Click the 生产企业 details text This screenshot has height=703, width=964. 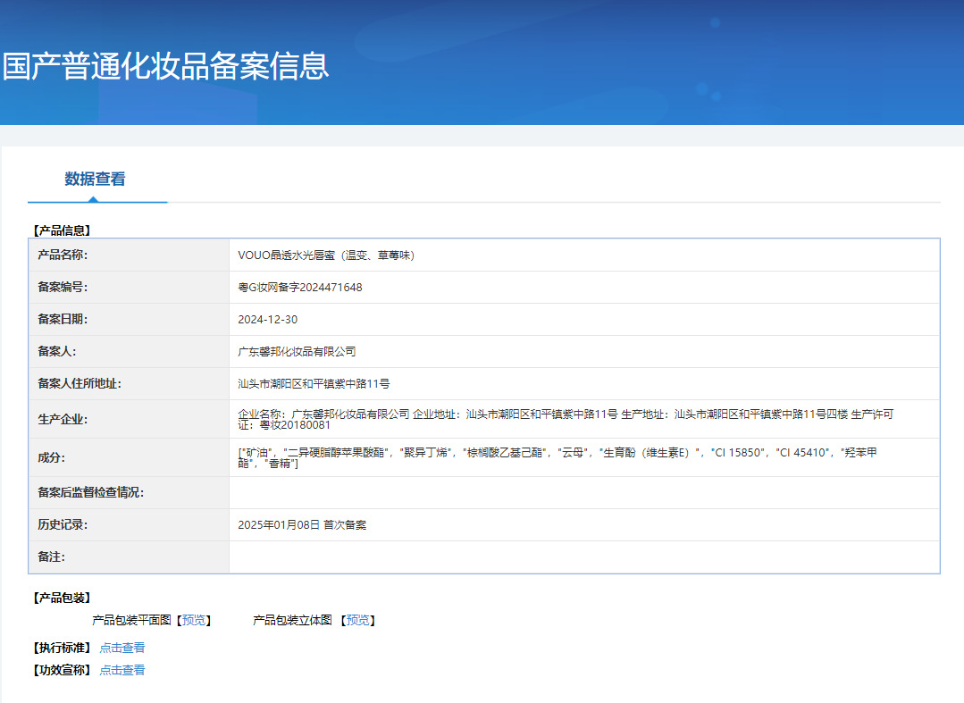566,419
